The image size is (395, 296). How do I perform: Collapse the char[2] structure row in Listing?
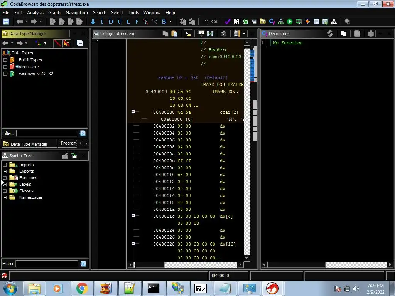click(x=133, y=111)
